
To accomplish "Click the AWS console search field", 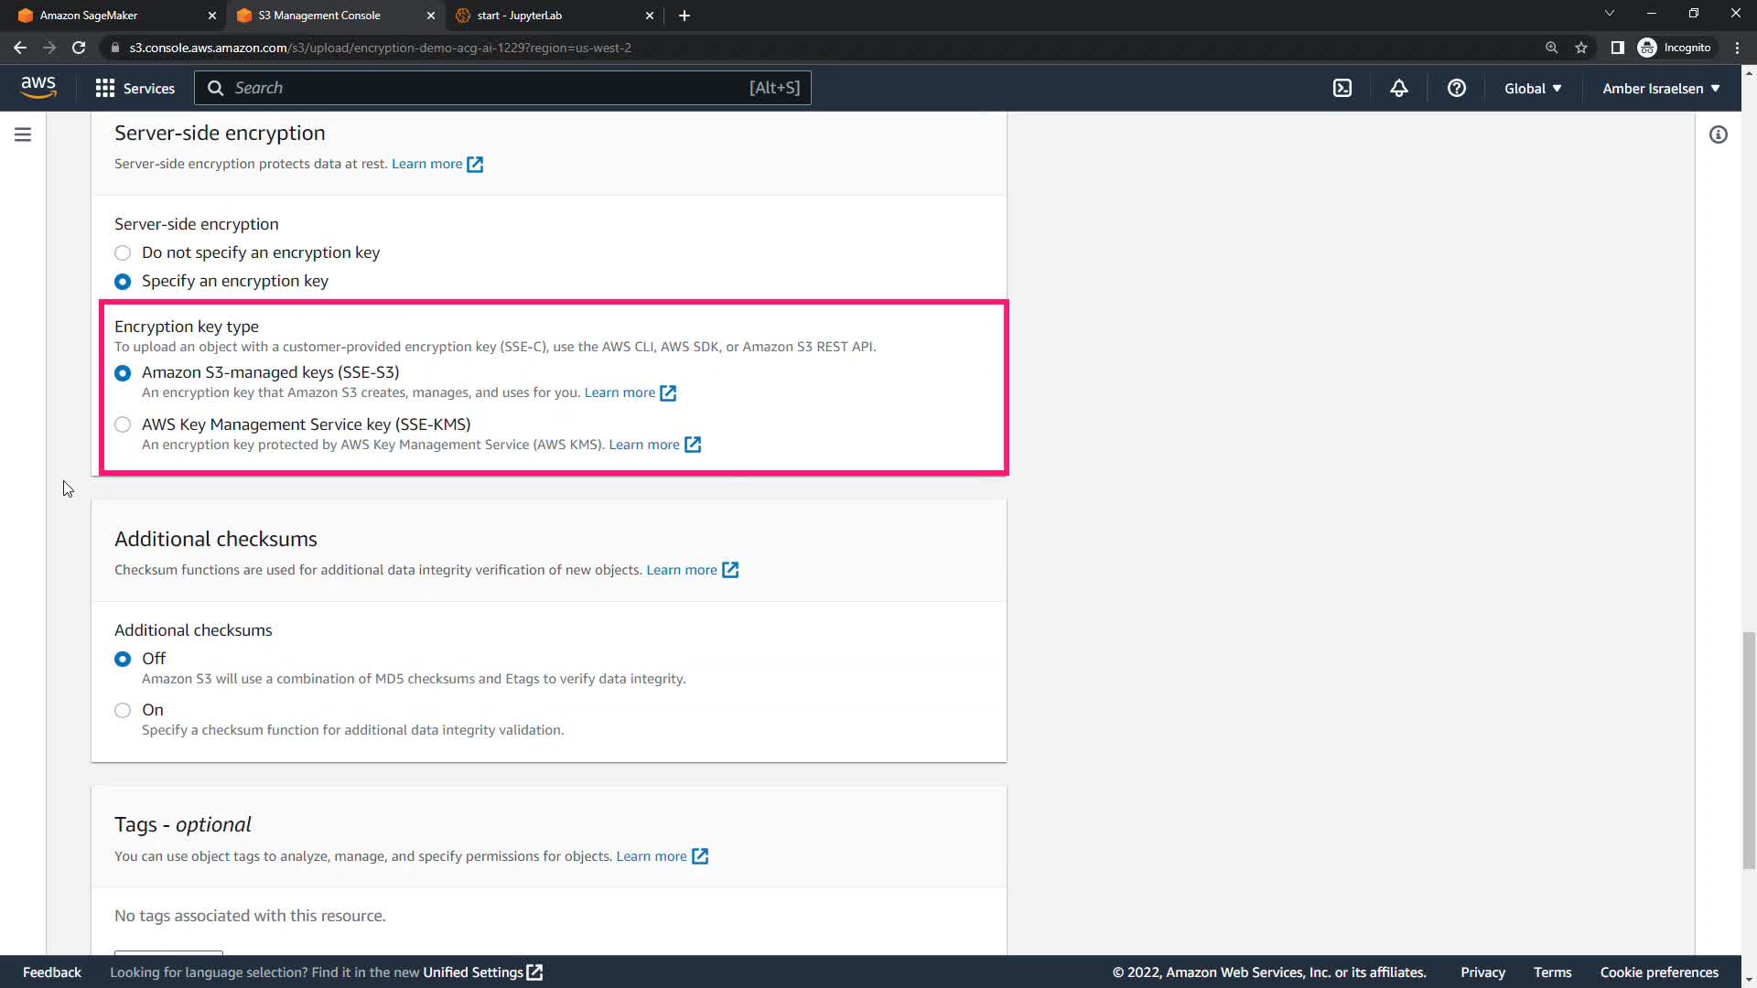I will coord(501,88).
